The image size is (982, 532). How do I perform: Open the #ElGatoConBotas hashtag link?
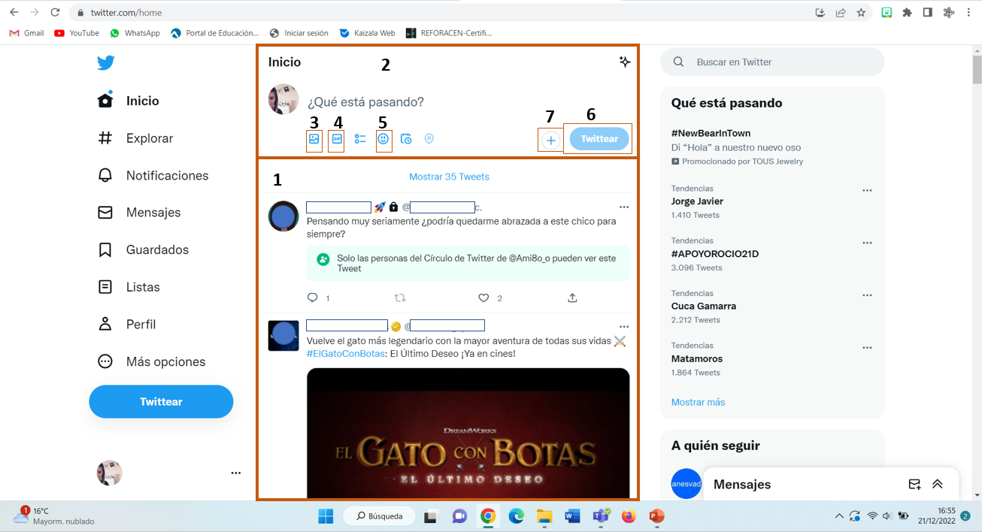click(346, 353)
